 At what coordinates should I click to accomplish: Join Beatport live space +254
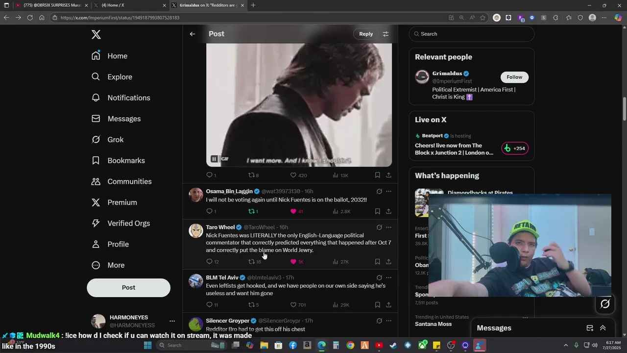tap(515, 149)
